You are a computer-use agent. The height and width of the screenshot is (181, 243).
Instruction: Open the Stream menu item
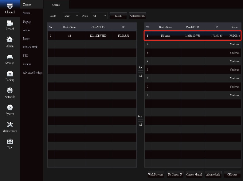click(27, 13)
